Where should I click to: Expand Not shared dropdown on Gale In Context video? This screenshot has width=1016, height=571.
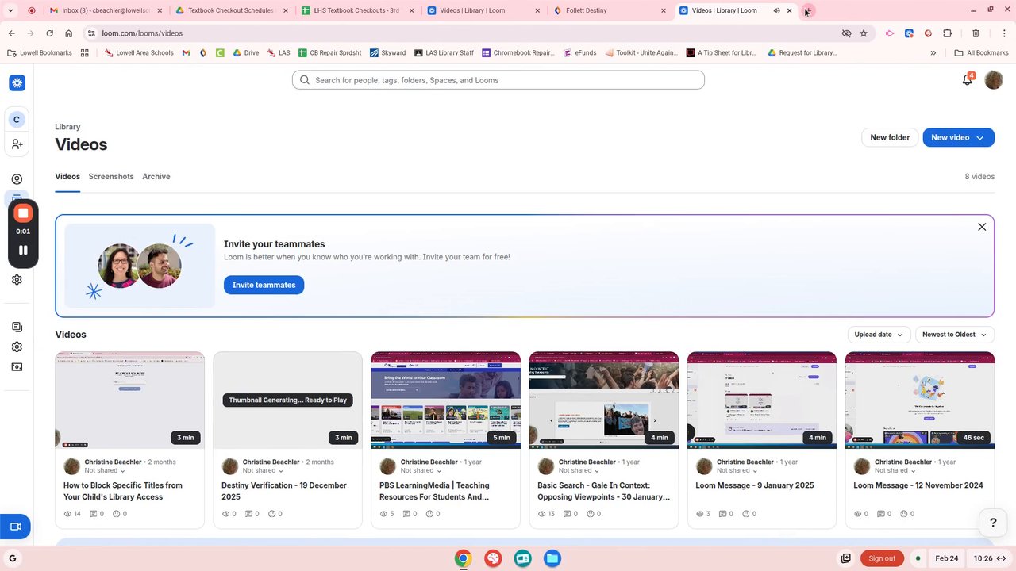click(x=579, y=471)
